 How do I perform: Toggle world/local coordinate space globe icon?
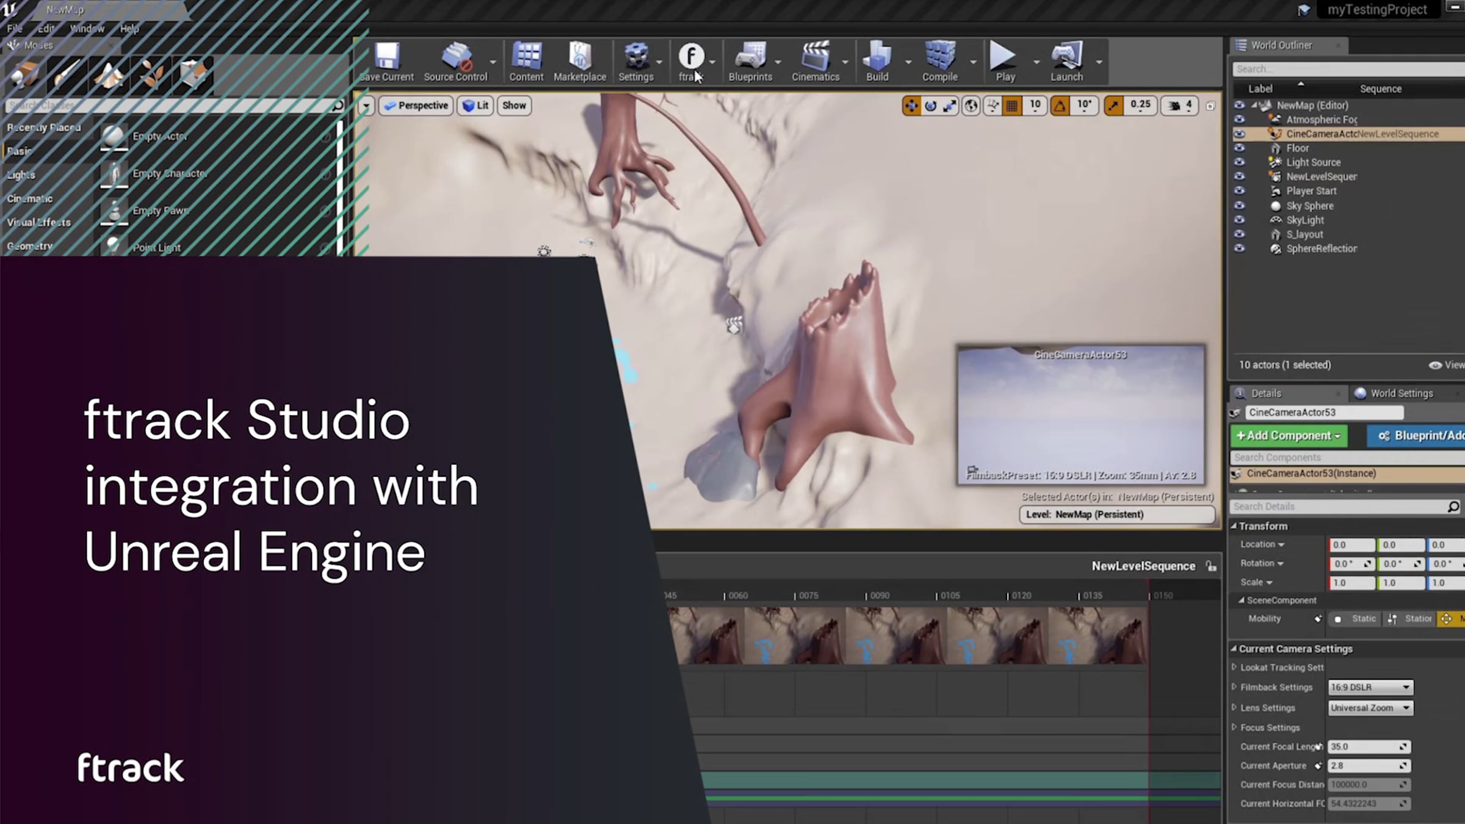pos(971,106)
